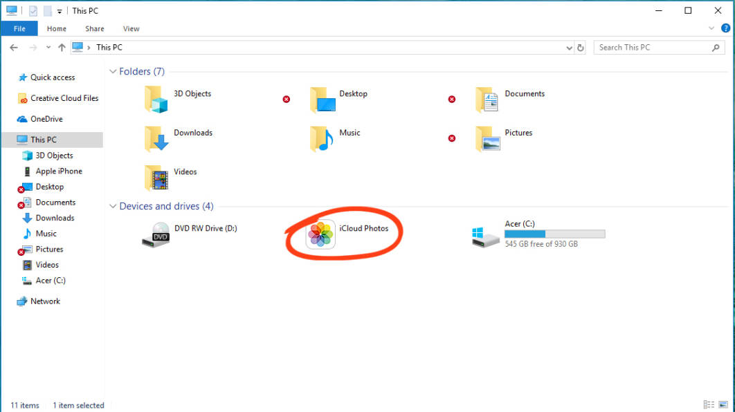Click the storage usage bar of Acer (C:)
The height and width of the screenshot is (412, 735).
[554, 233]
